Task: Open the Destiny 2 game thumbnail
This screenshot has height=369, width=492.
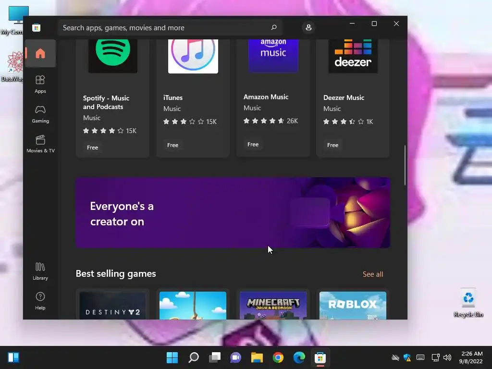Action: click(112, 306)
